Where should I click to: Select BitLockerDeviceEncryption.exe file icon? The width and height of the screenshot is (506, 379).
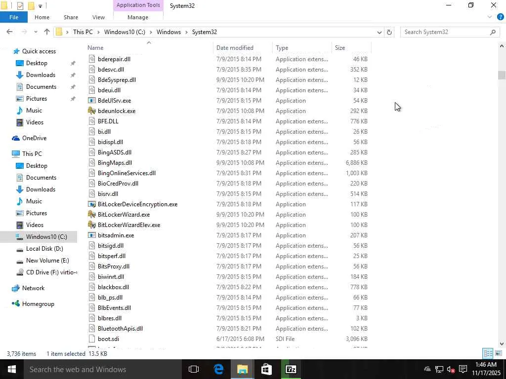(x=92, y=204)
